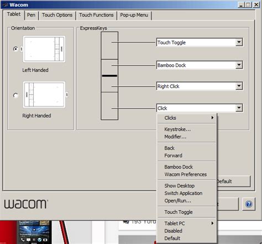This screenshot has width=262, height=244.
Task: Choose Keystroke... from the dropdown menu
Action: point(187,129)
